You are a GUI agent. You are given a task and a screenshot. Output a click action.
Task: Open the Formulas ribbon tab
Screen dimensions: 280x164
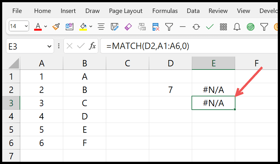(x=165, y=11)
